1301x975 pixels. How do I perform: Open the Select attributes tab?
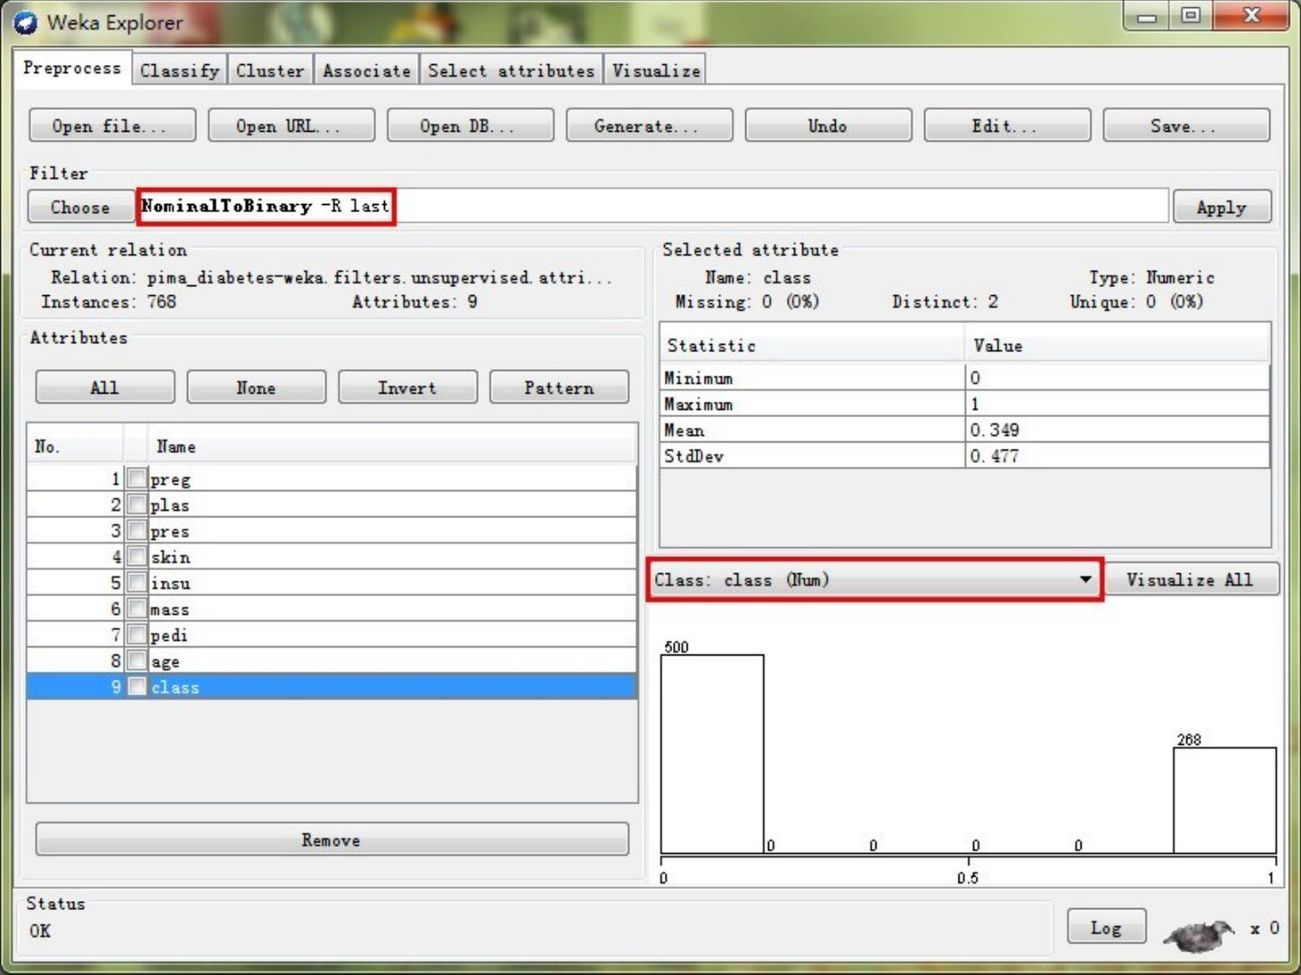coord(510,70)
